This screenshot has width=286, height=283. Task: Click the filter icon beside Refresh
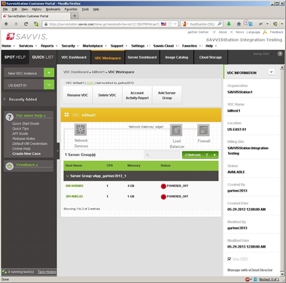206,155
